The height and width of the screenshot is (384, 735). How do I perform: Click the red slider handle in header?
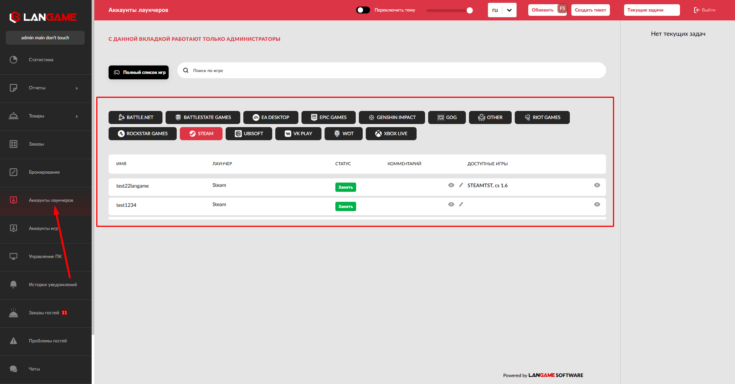point(470,10)
